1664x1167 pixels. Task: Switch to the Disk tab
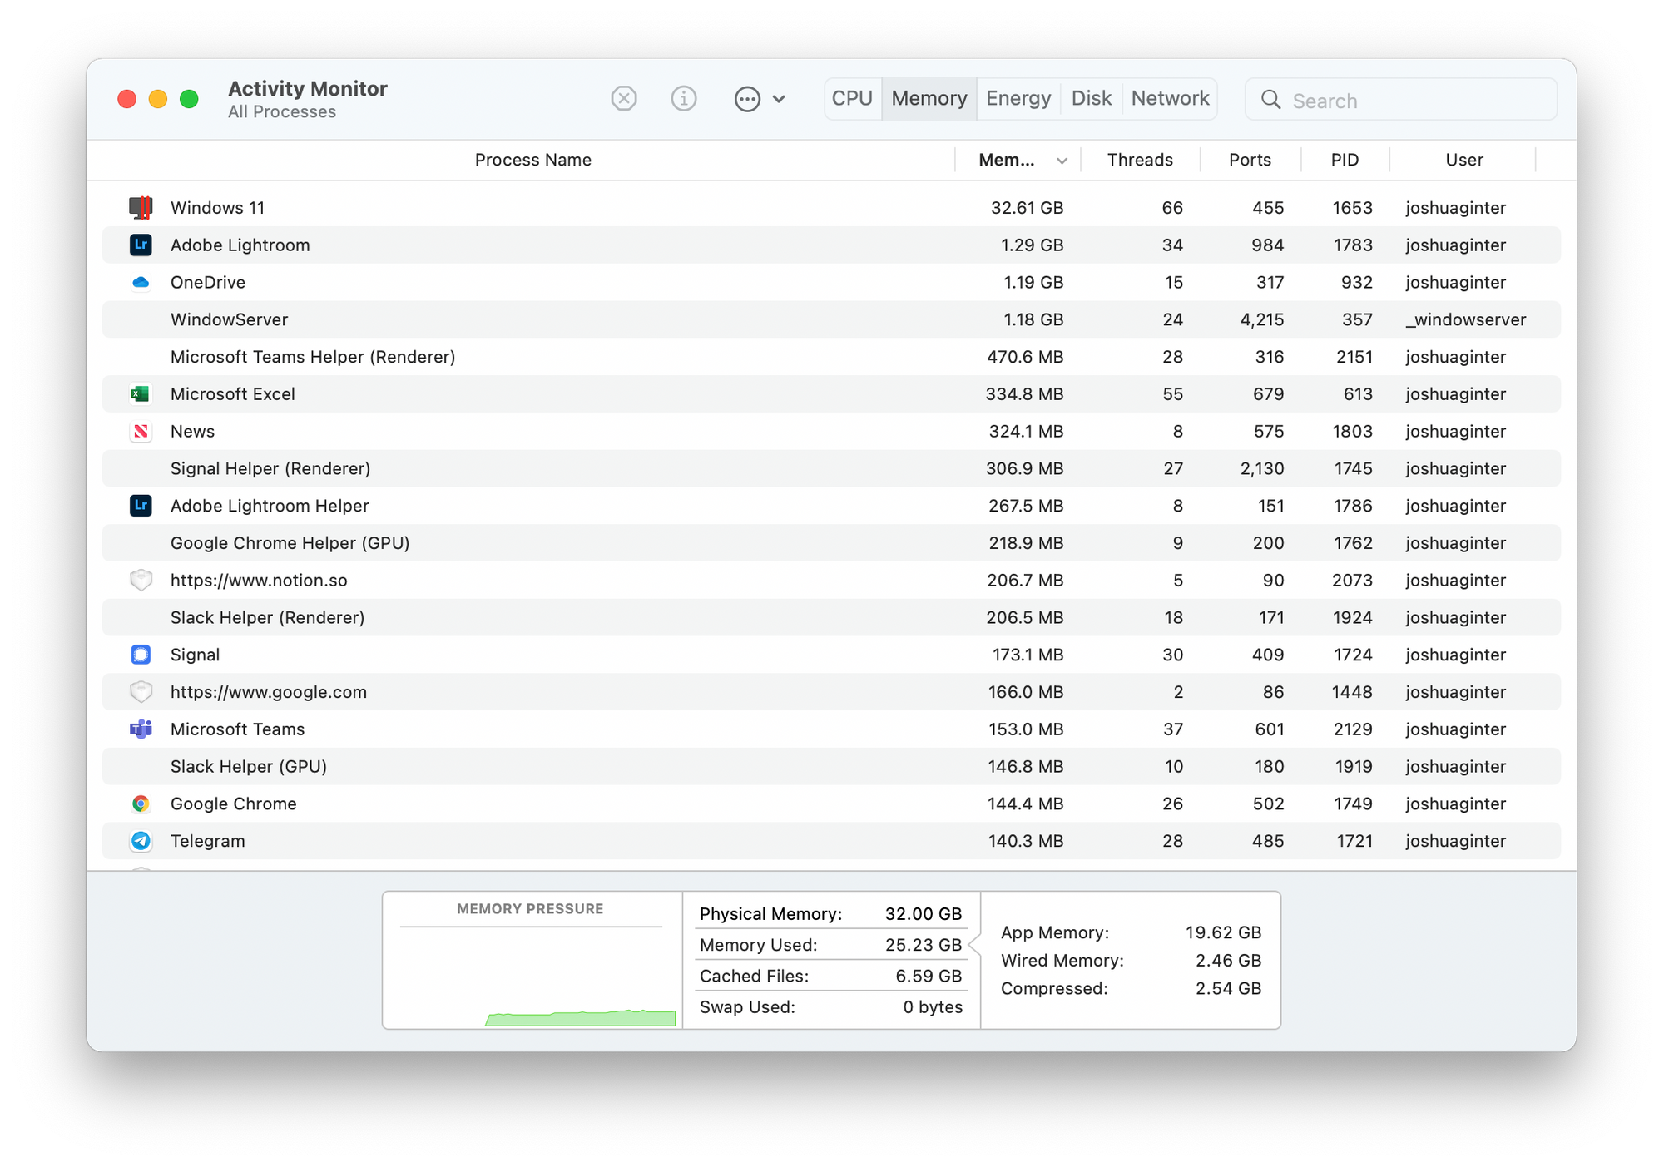[x=1091, y=99]
